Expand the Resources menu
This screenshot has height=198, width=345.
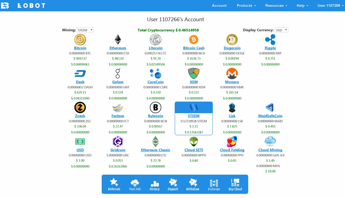(x=276, y=5)
